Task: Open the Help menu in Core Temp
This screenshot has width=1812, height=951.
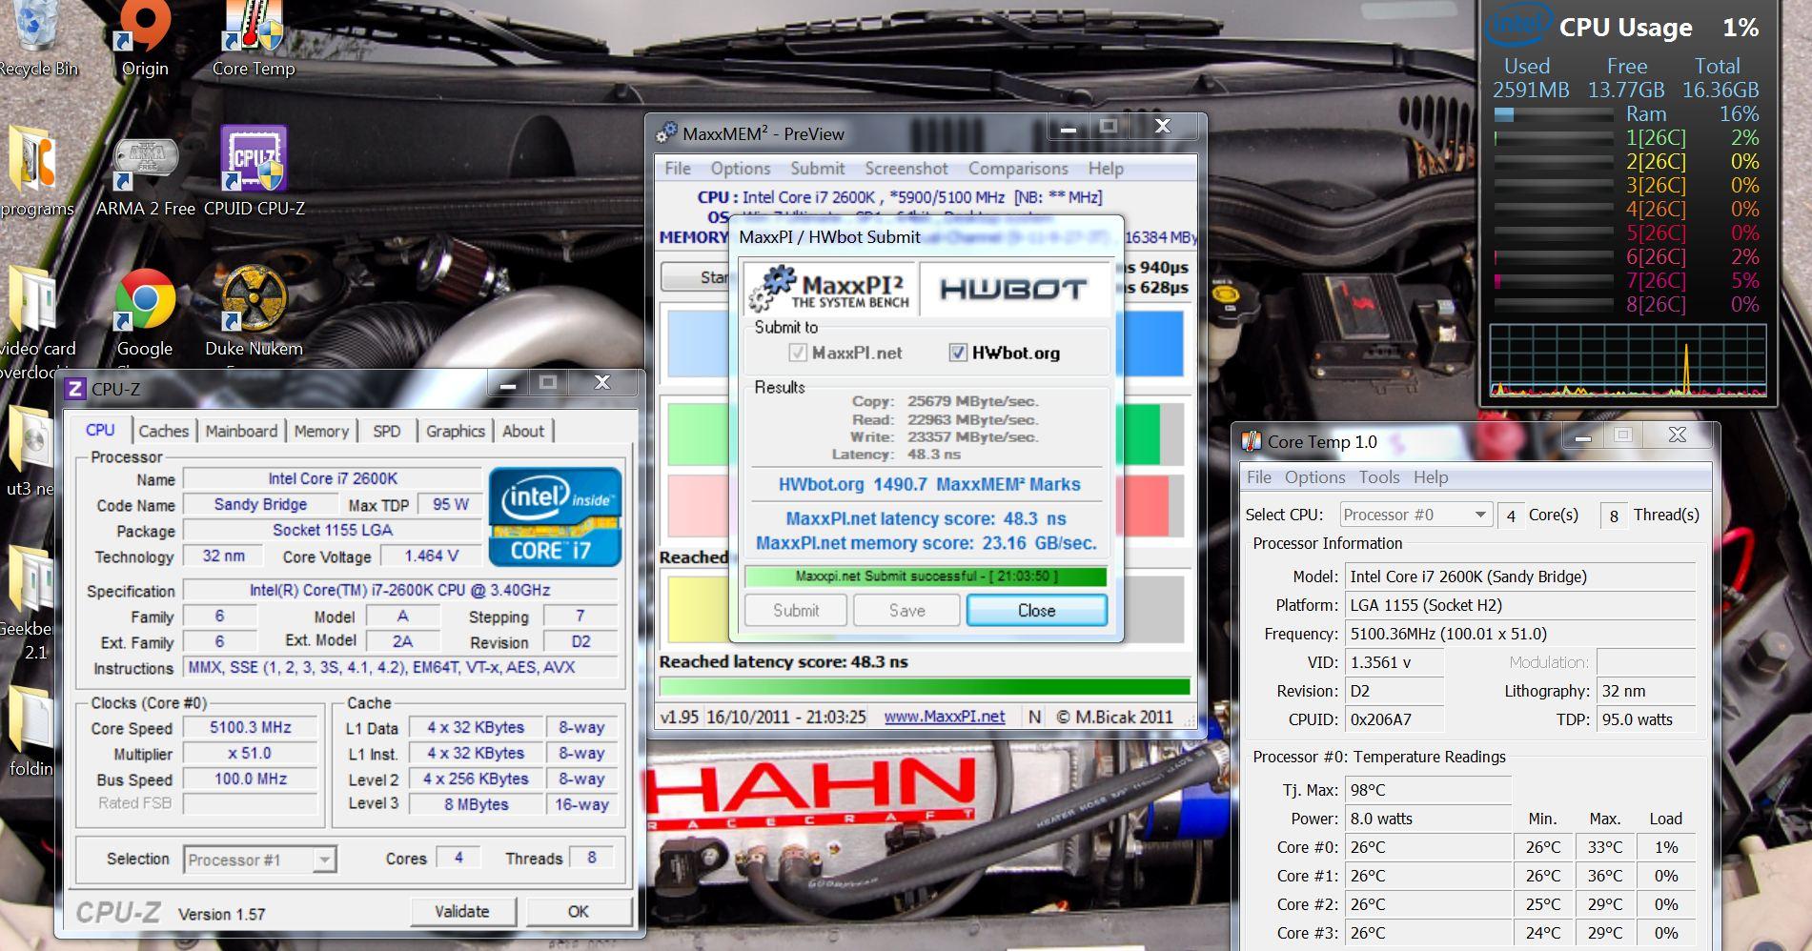Action: coord(1431,477)
